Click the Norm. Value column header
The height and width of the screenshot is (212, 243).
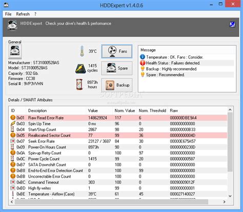point(125,110)
